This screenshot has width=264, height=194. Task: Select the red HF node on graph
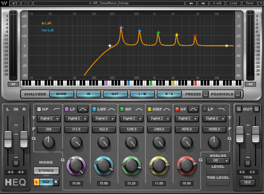tap(195, 36)
